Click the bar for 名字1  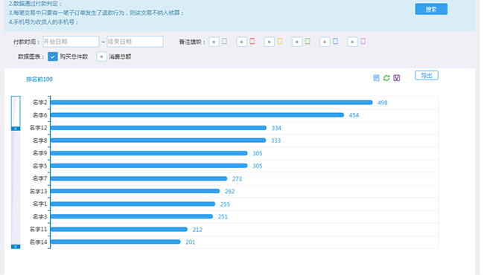click(133, 204)
